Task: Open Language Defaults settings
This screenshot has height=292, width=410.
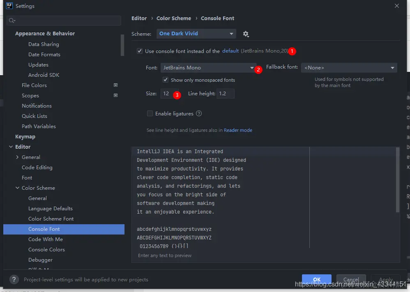Action: tap(51, 209)
